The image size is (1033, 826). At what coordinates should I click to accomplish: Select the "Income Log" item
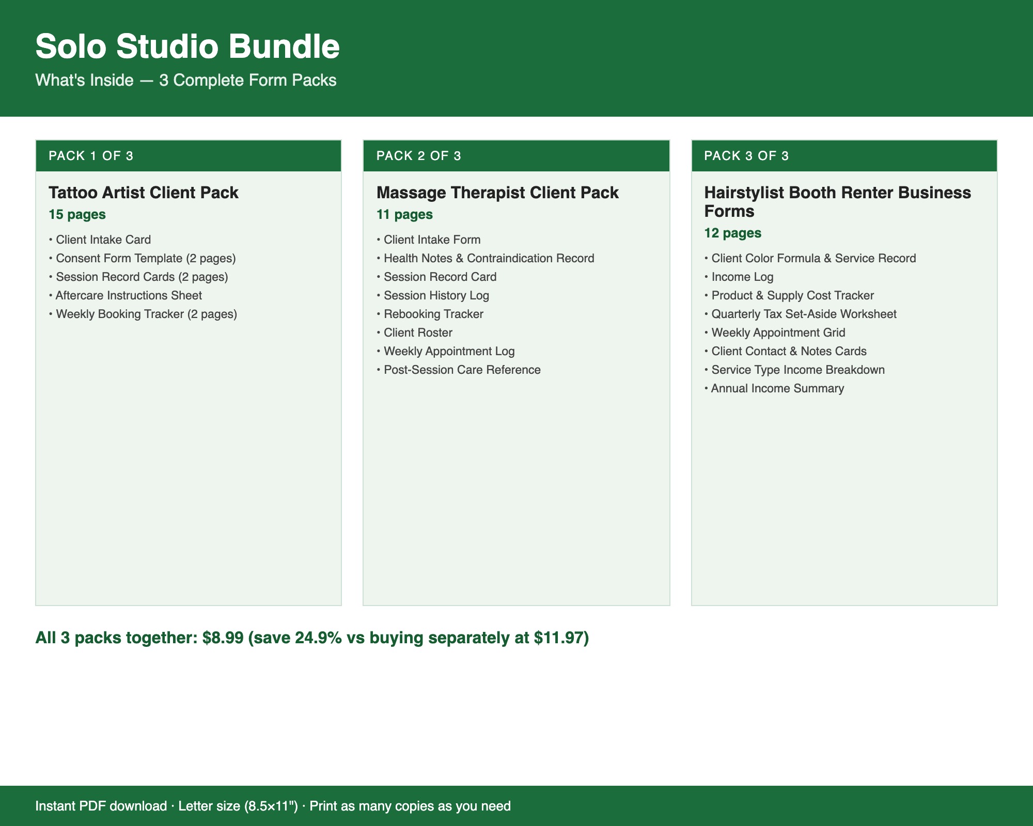pos(739,277)
